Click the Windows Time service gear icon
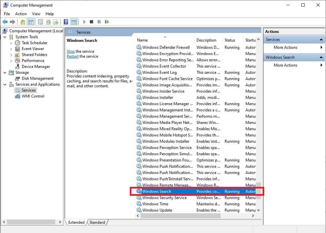326x233 pixels. (x=139, y=204)
